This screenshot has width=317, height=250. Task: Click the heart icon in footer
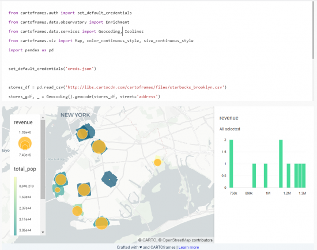pyautogui.click(x=141, y=247)
